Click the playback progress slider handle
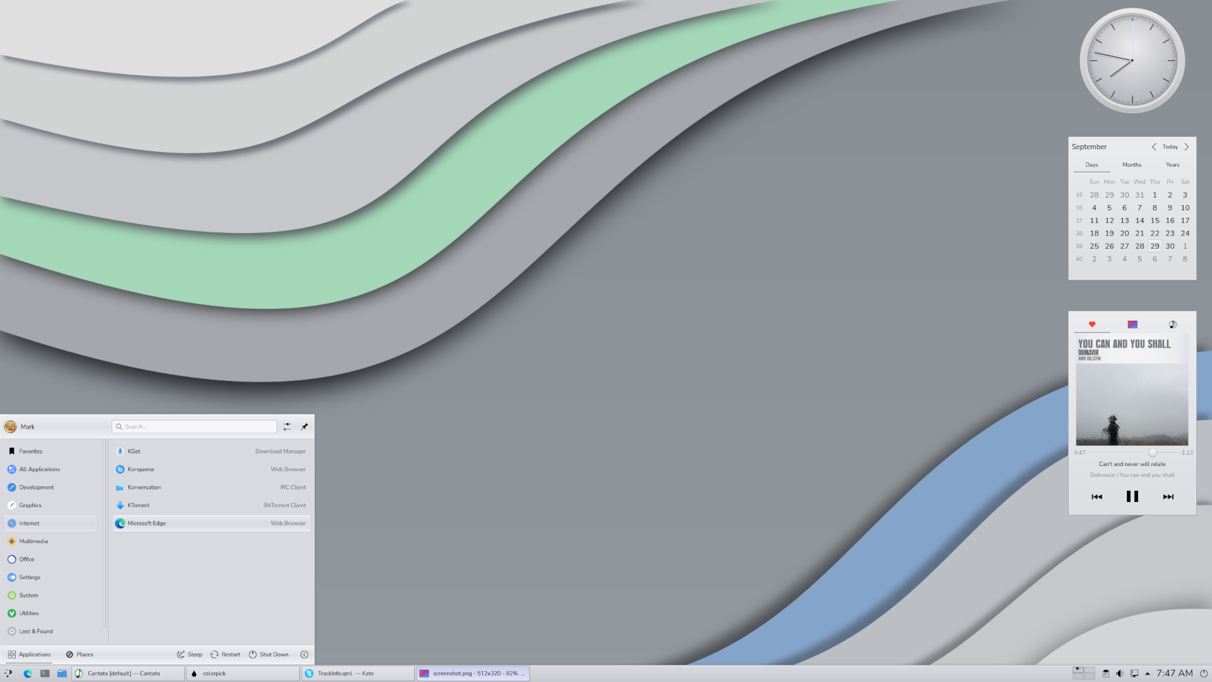The width and height of the screenshot is (1212, 682). (1153, 452)
